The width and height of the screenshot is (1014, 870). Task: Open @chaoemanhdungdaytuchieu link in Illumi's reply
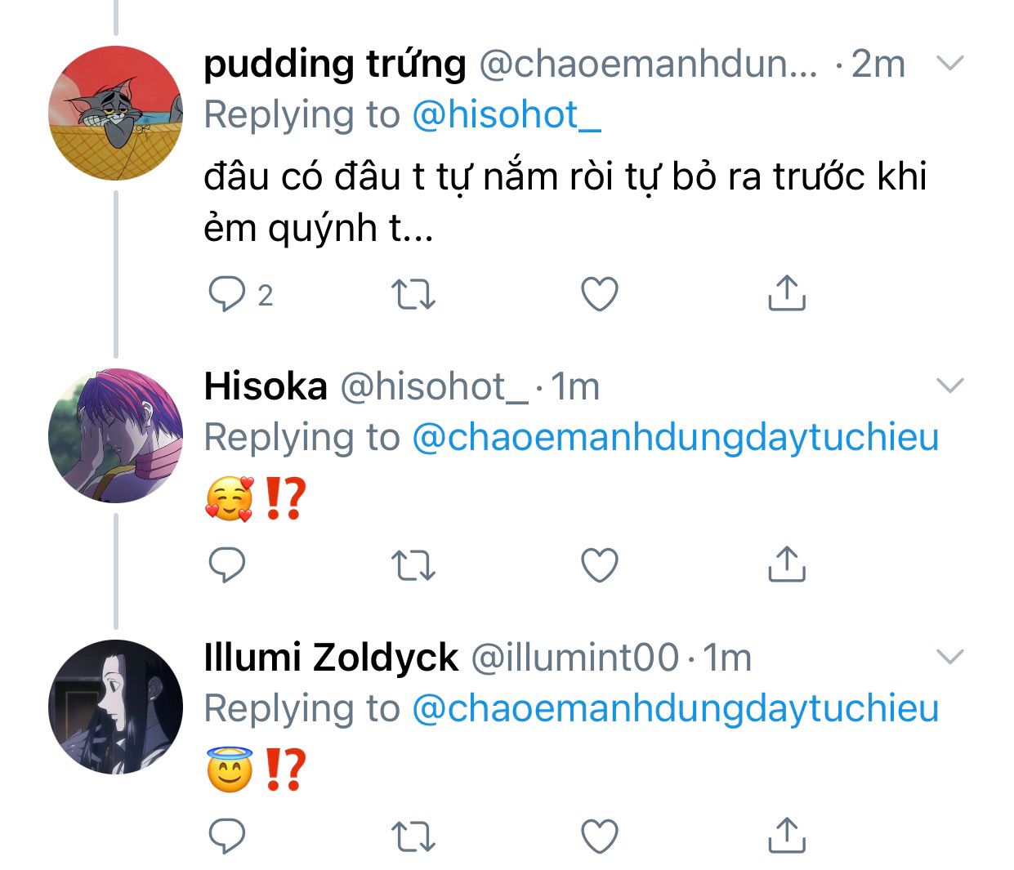(675, 708)
